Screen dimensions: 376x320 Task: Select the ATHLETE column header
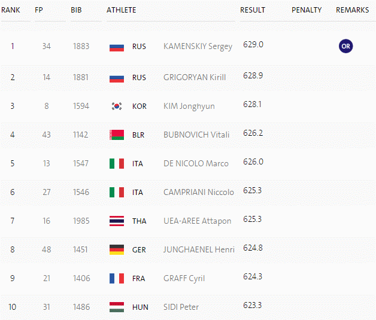[x=121, y=10]
